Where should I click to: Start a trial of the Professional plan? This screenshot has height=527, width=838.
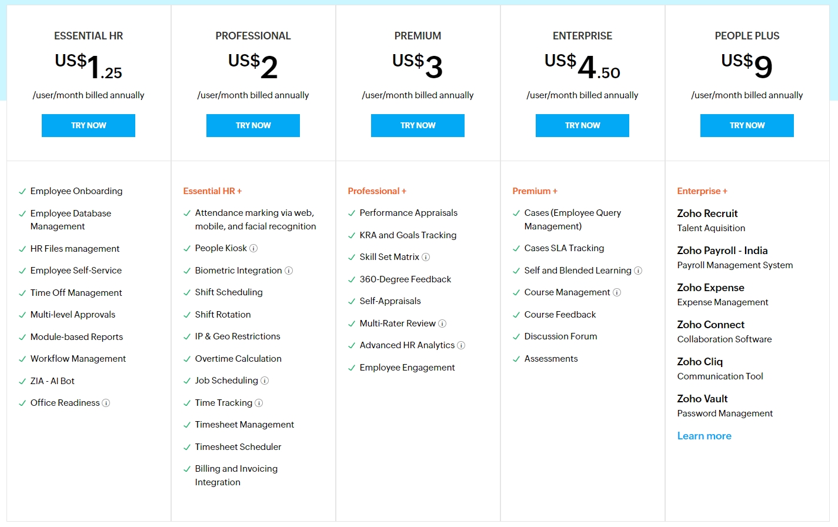(x=253, y=125)
